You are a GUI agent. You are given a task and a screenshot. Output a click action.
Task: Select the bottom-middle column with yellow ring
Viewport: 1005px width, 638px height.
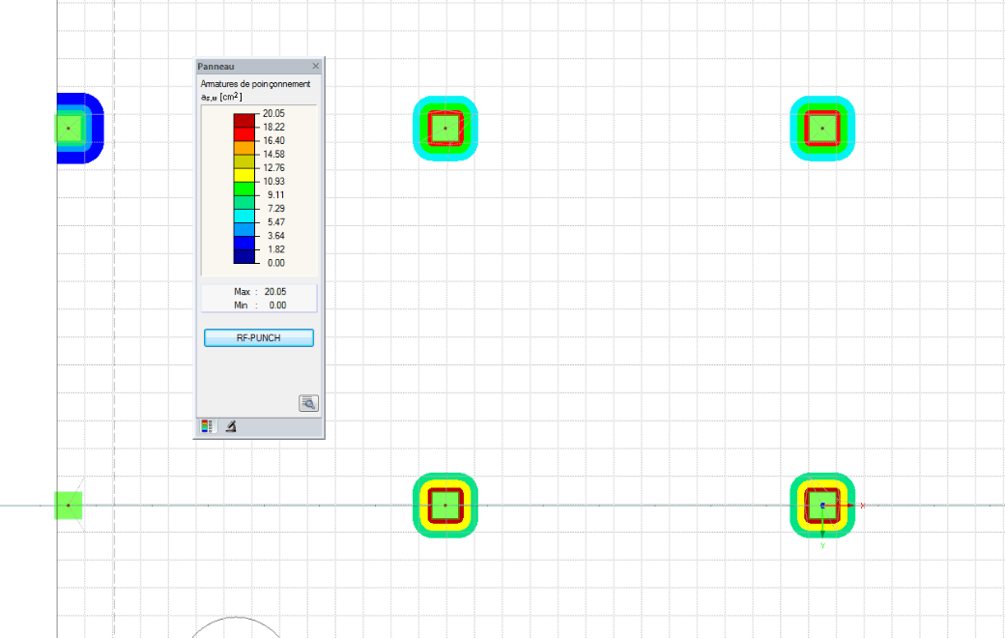click(x=445, y=506)
